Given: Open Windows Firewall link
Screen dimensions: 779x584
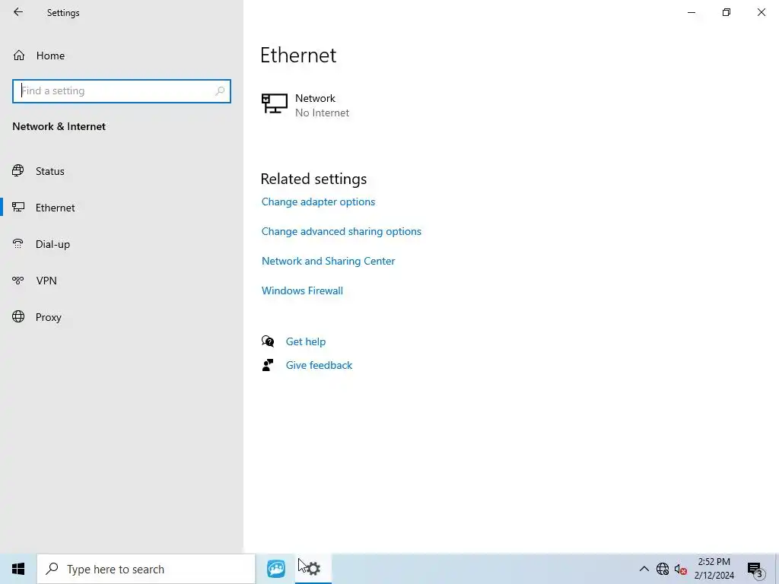Looking at the screenshot, I should pos(302,290).
